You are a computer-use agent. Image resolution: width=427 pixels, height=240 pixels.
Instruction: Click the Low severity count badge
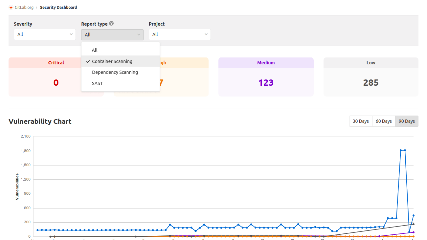point(371,82)
